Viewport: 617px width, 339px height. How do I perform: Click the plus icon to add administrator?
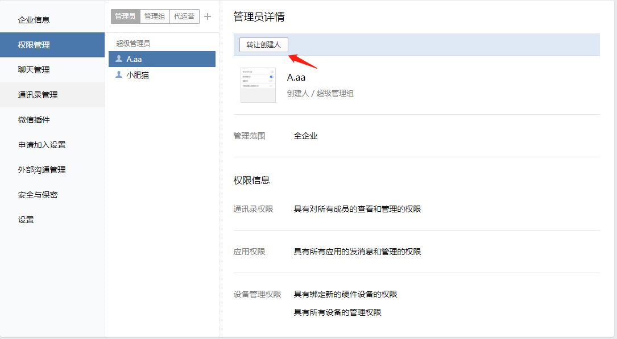(208, 16)
